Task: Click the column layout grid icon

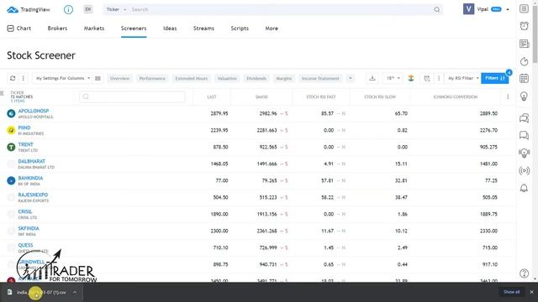Action: [98, 78]
